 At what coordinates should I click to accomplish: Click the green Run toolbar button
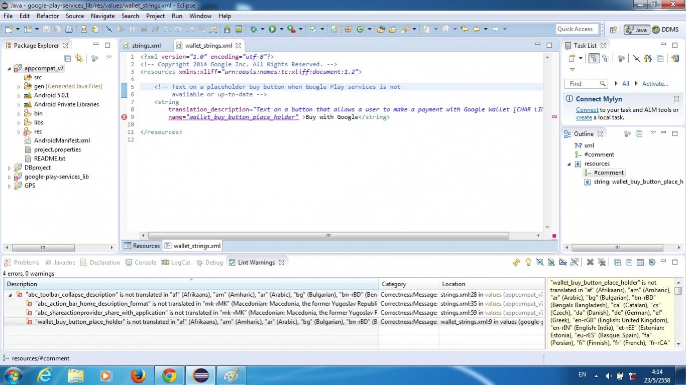tap(272, 29)
